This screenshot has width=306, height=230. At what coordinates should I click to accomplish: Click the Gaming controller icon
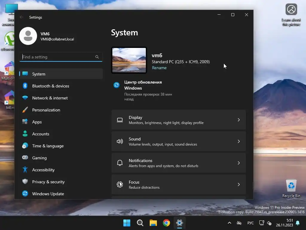click(25, 158)
